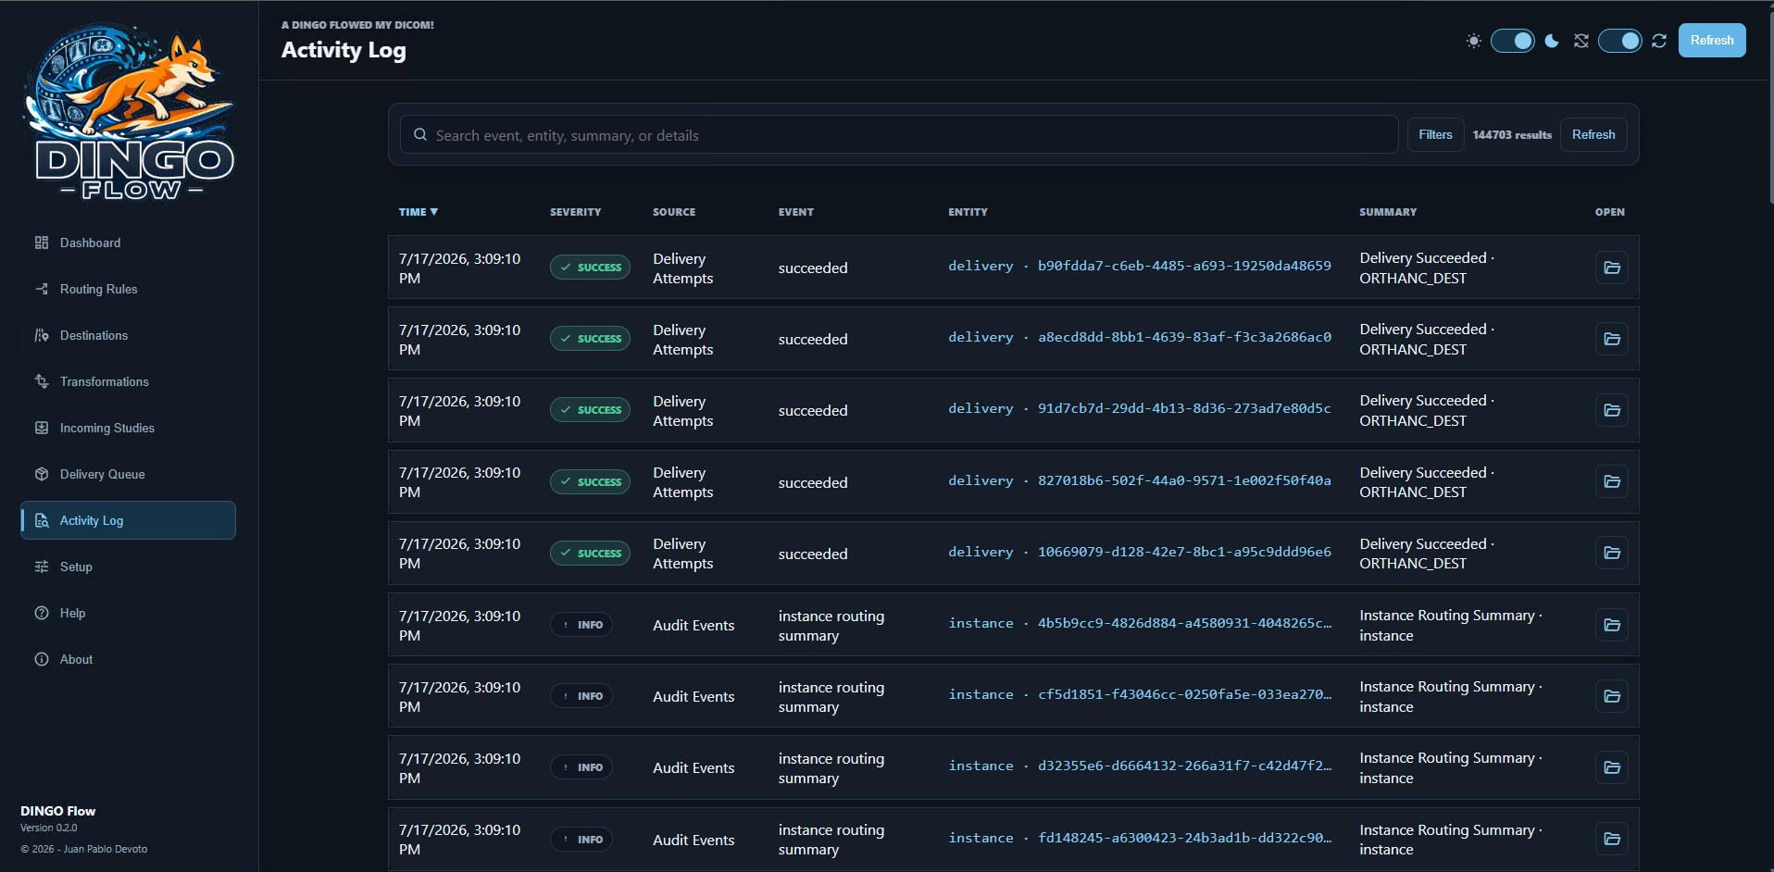This screenshot has width=1774, height=872.
Task: Click the ENTITY column header
Action: pyautogui.click(x=968, y=212)
